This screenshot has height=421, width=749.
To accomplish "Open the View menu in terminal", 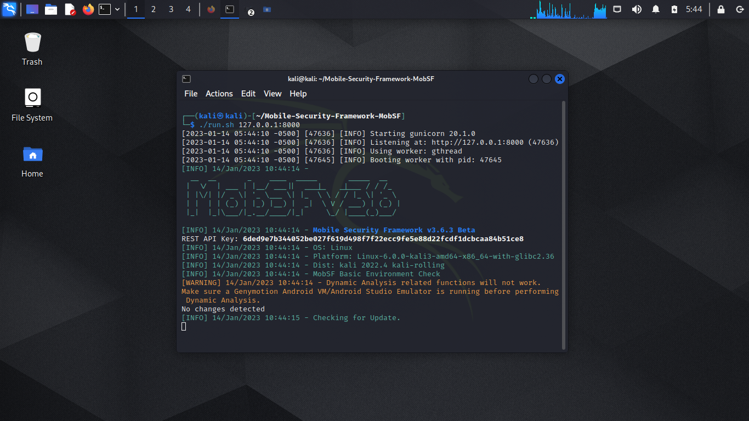I will [273, 94].
